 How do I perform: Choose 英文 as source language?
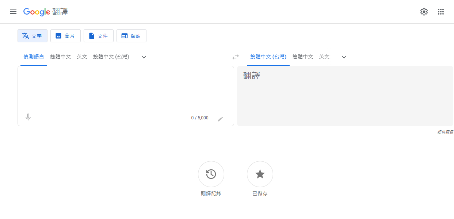[x=82, y=57]
